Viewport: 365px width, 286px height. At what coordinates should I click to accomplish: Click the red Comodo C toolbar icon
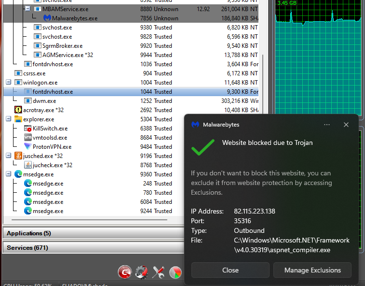click(125, 272)
